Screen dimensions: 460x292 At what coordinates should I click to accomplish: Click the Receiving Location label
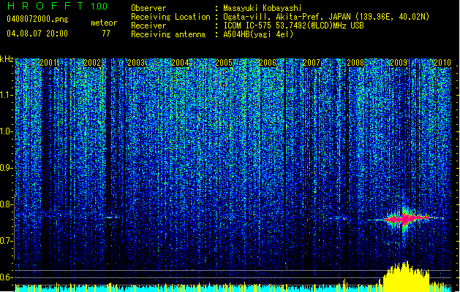170,17
